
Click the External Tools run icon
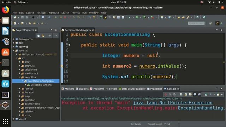point(152,17)
